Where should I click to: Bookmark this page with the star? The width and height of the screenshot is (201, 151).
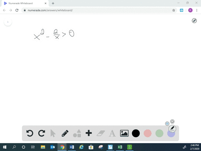(174, 10)
